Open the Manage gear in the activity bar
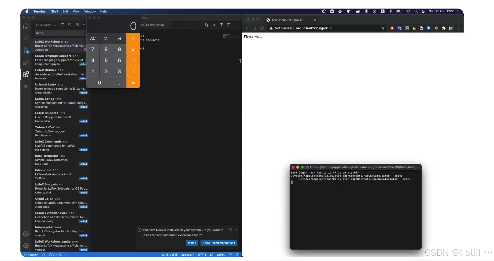This screenshot has height=261, width=494. [26, 246]
